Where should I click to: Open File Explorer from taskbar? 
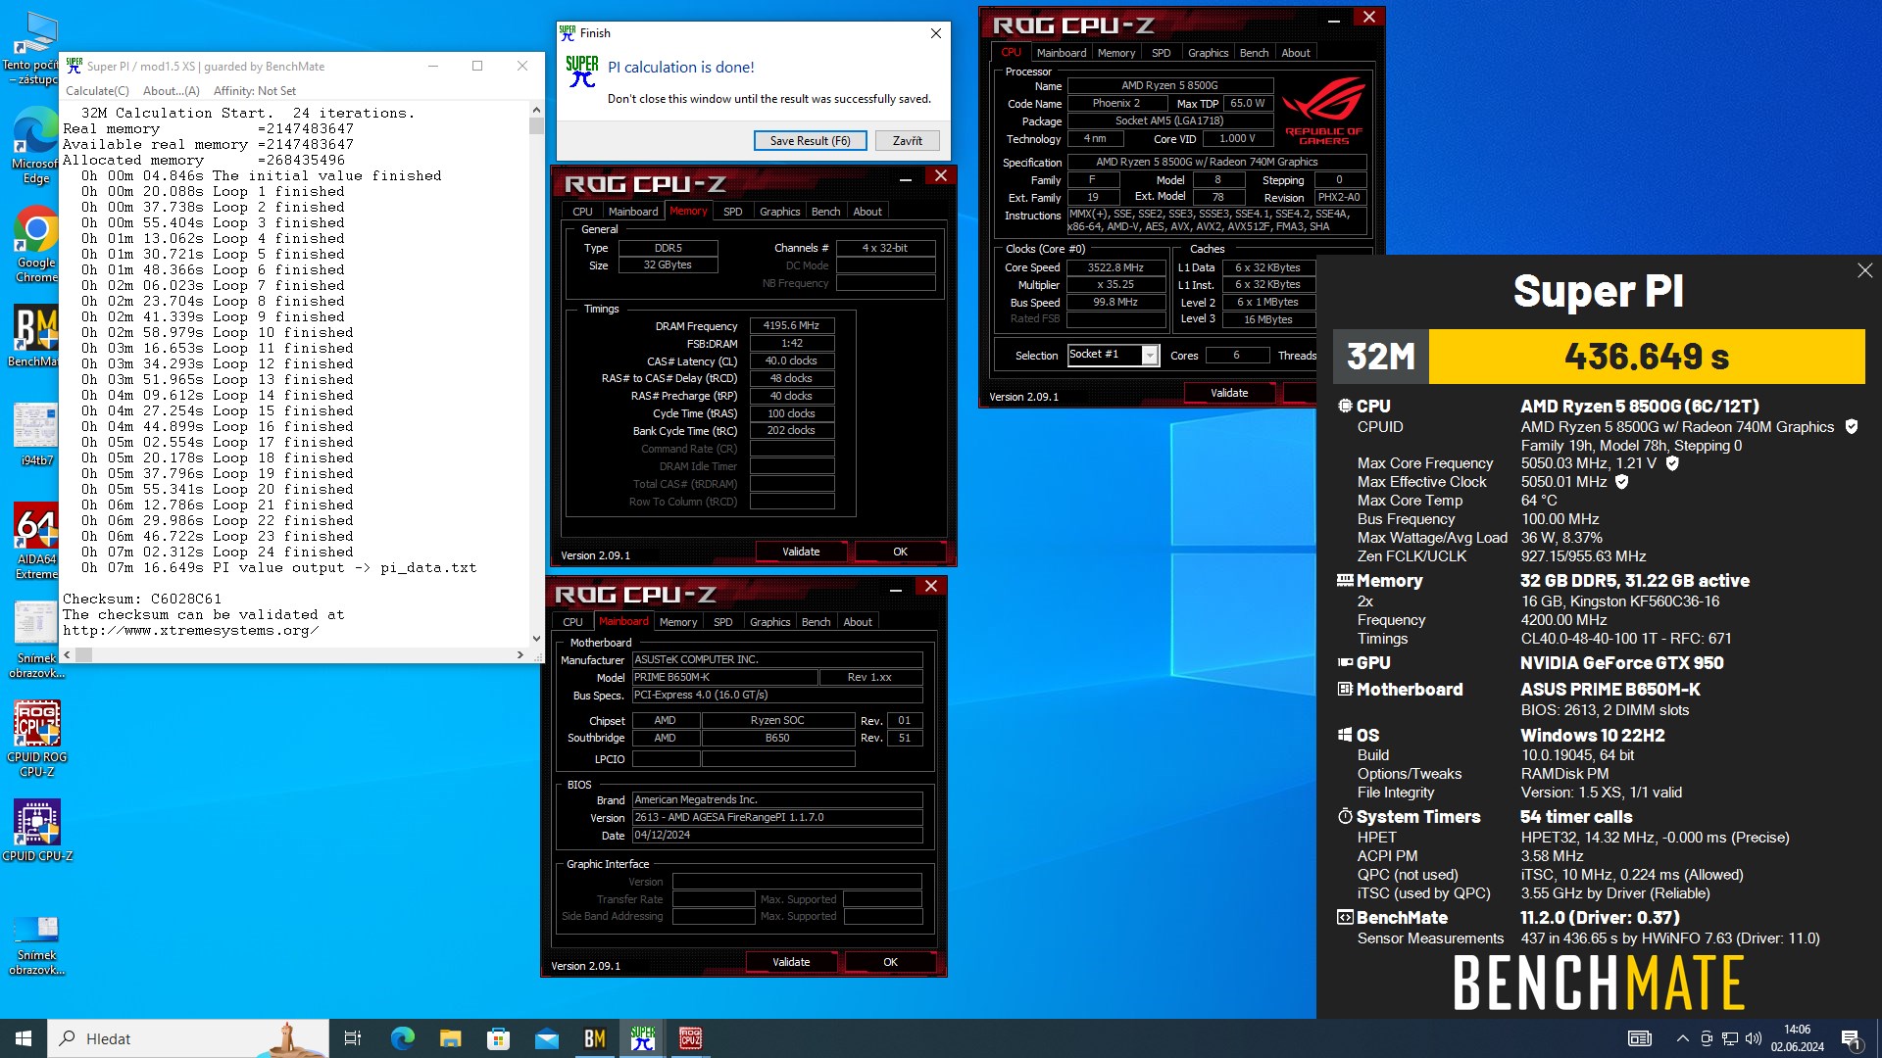(450, 1038)
